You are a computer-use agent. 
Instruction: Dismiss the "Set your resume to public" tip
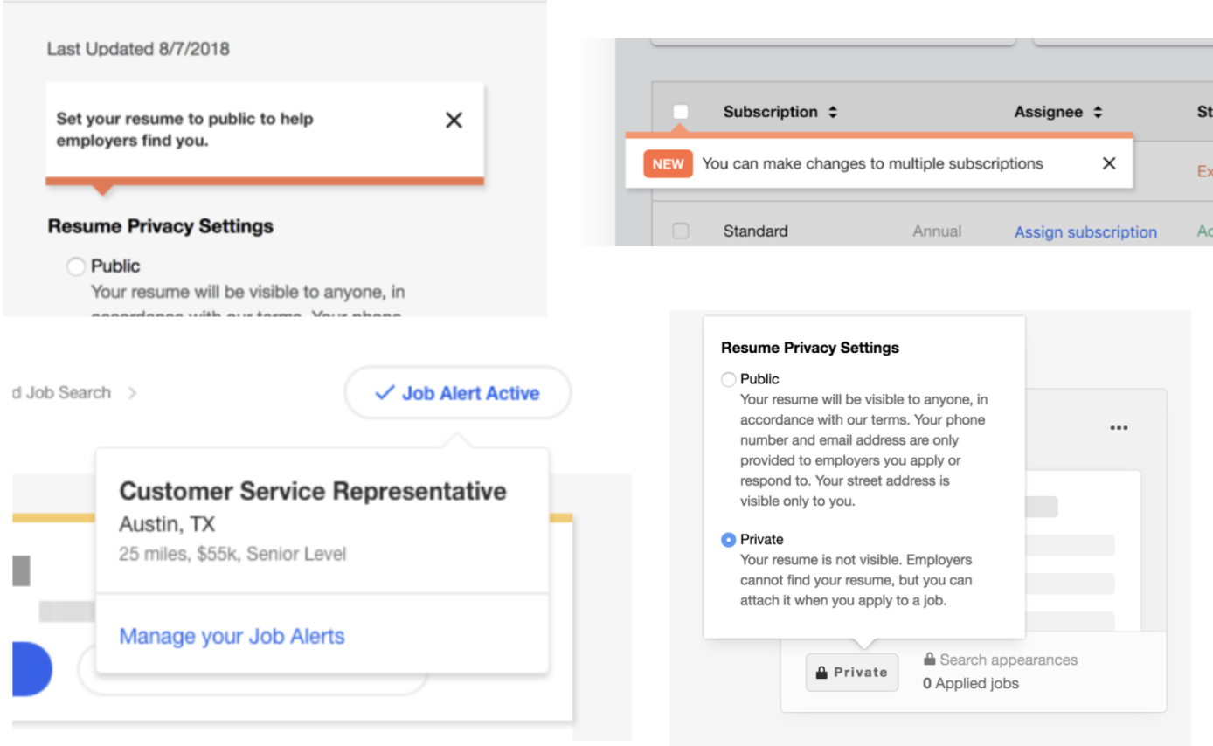click(454, 121)
